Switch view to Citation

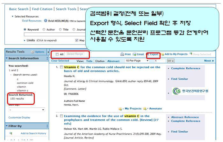[x=100, y=61]
